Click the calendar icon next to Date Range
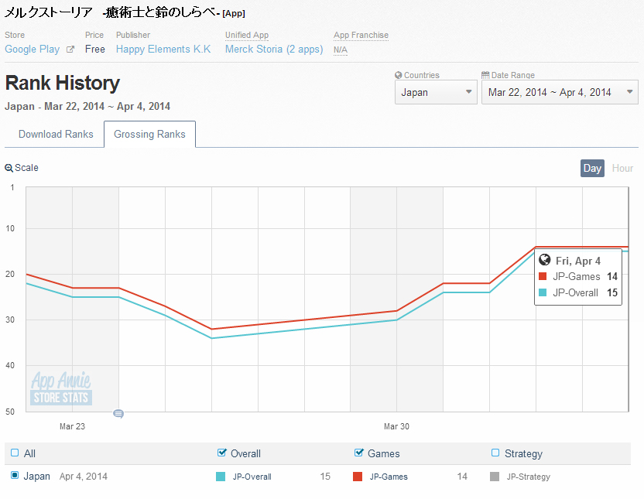Image resolution: width=644 pixels, height=499 pixels. pos(485,75)
